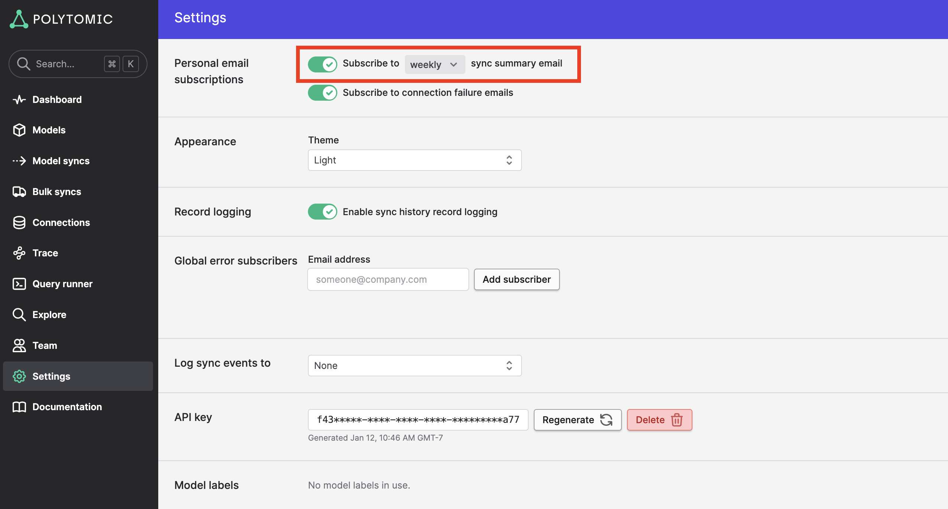Click the Query runner terminal icon

click(x=19, y=284)
